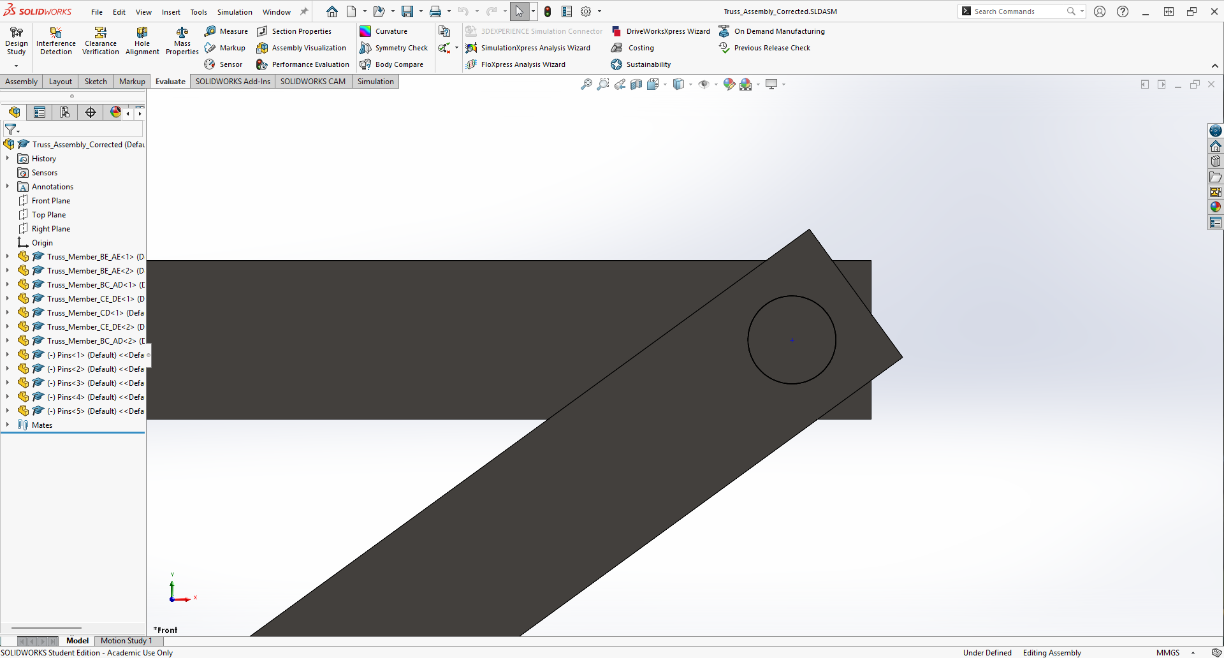Viewport: 1224px width, 658px height.
Task: Open the user account login button
Action: [1100, 11]
